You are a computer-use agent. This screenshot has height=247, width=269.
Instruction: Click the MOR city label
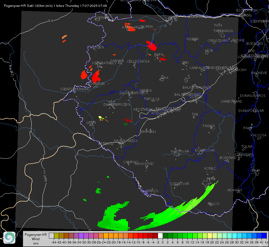[x=209, y=51]
